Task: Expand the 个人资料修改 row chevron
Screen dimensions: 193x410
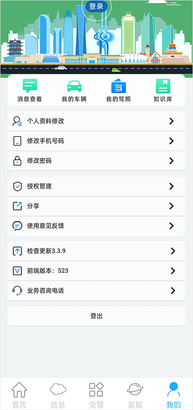Action: (172, 121)
